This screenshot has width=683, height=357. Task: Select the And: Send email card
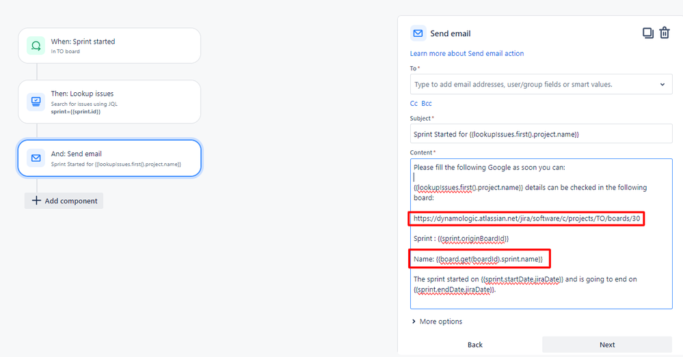(x=109, y=158)
